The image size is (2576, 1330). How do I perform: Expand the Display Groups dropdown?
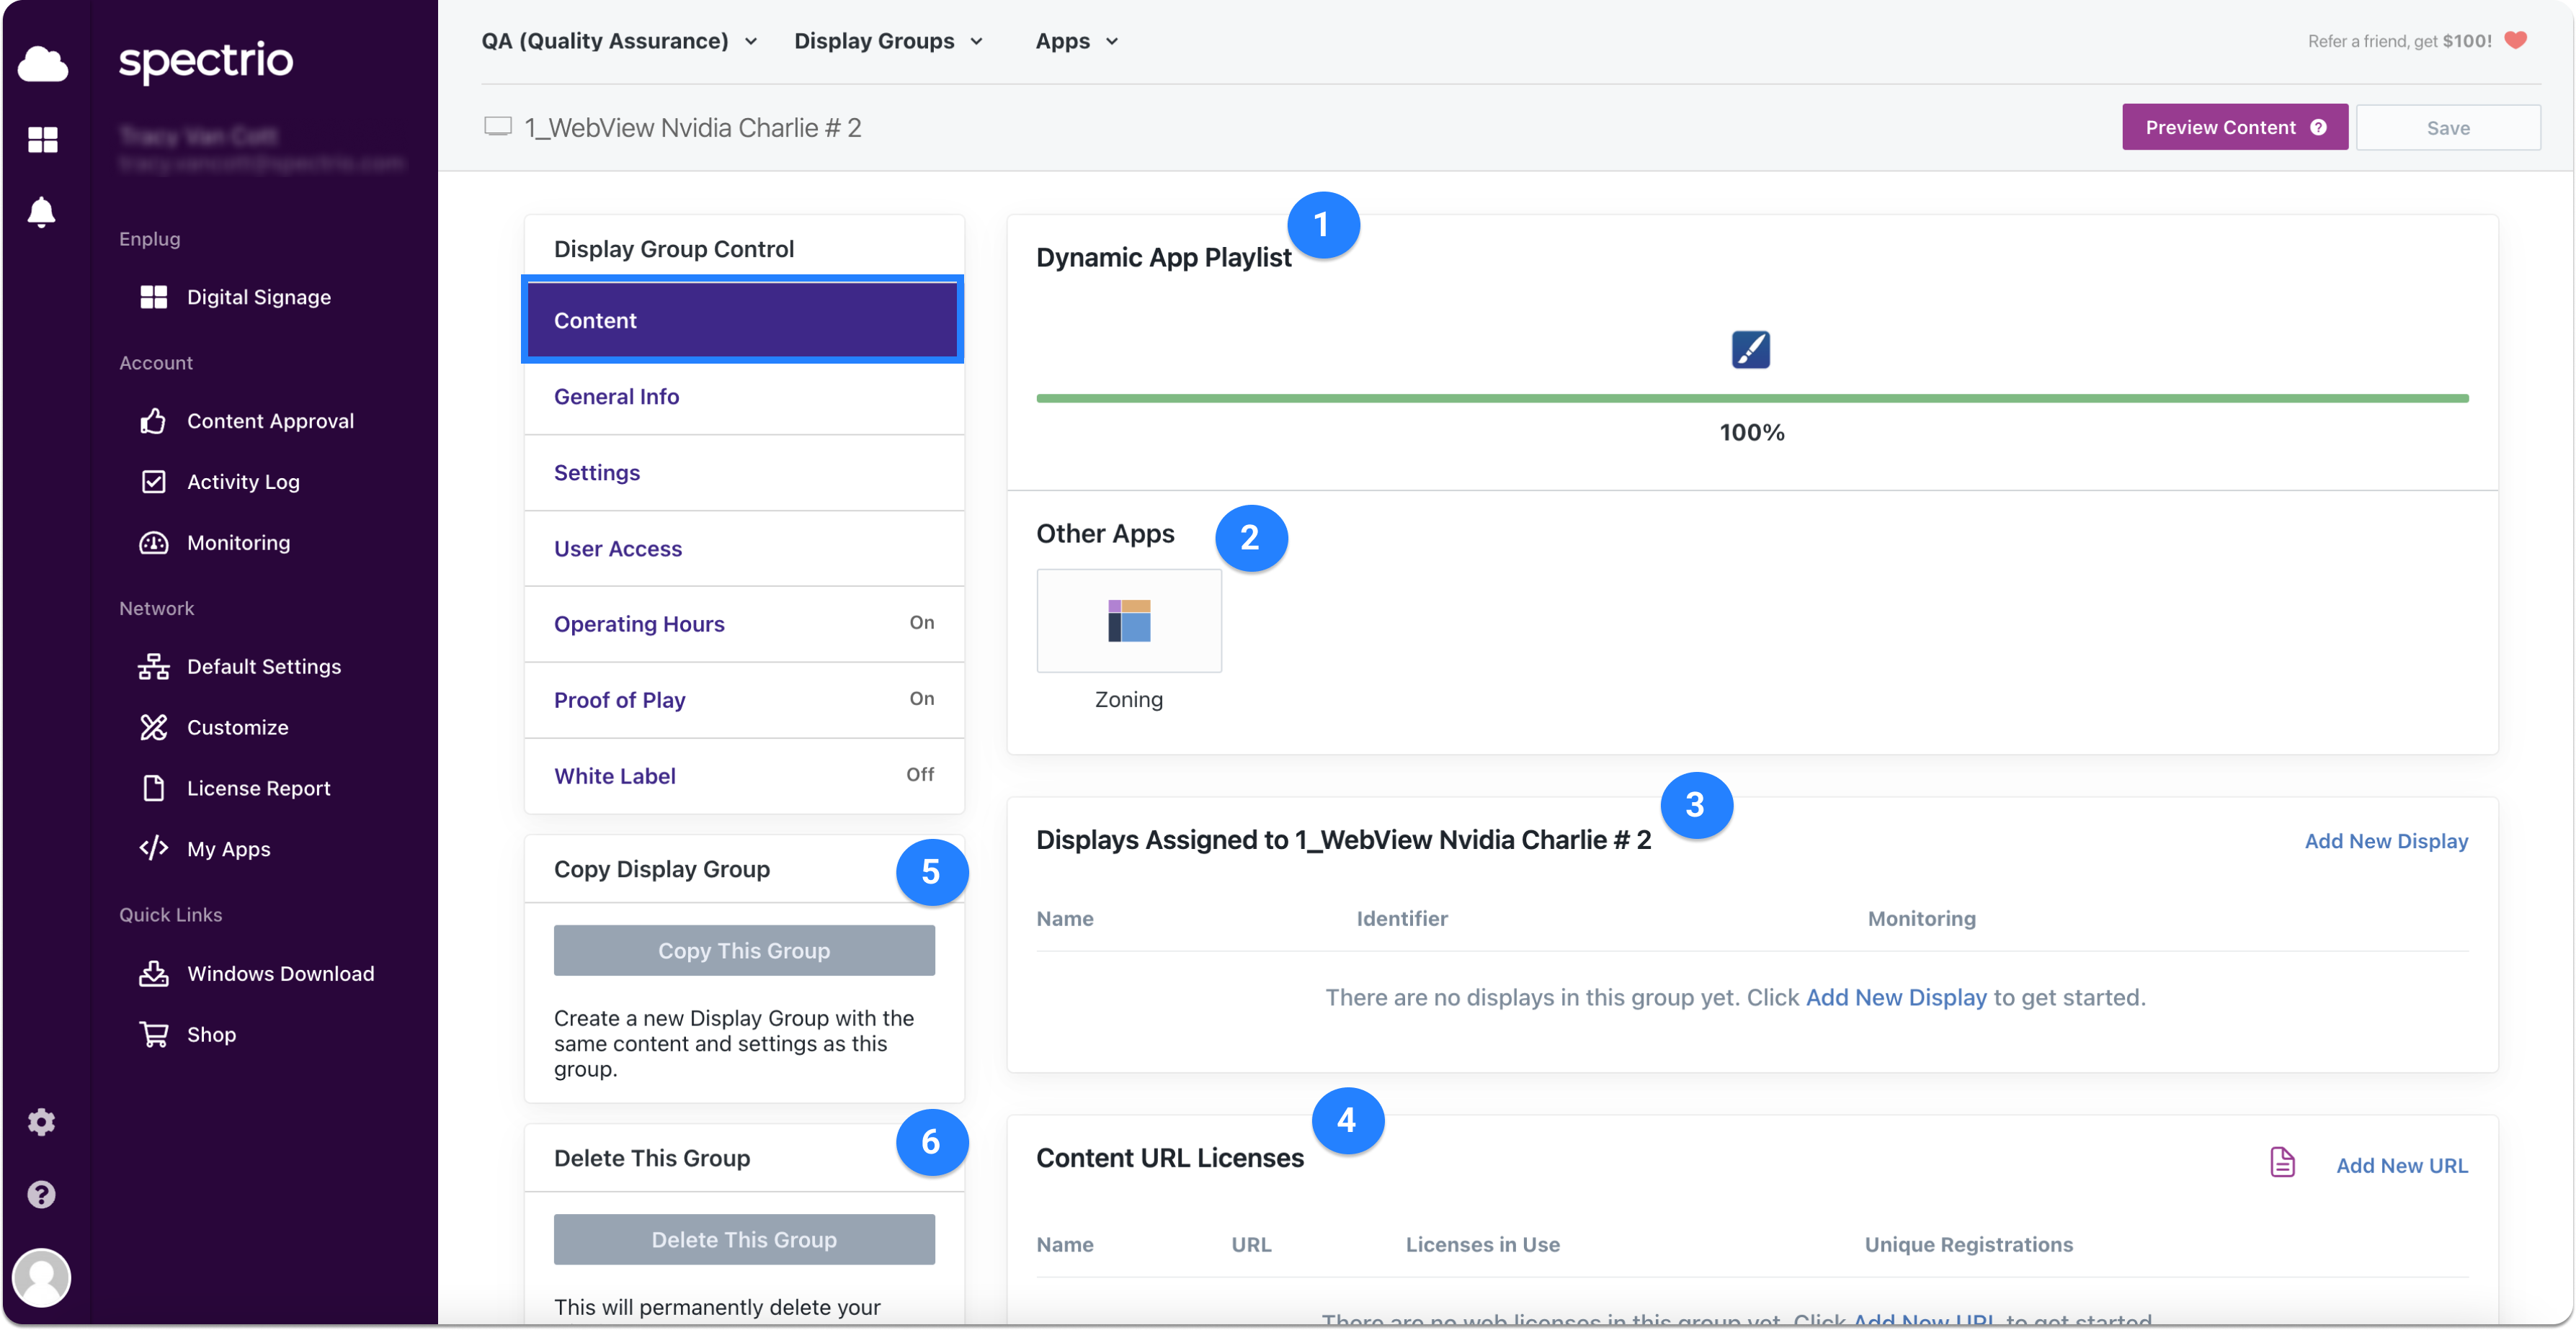[x=888, y=41]
